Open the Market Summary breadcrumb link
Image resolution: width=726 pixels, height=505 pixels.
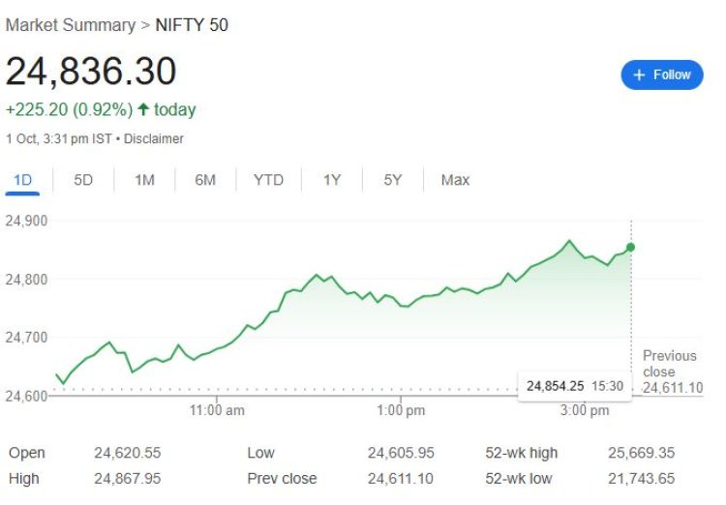[69, 24]
